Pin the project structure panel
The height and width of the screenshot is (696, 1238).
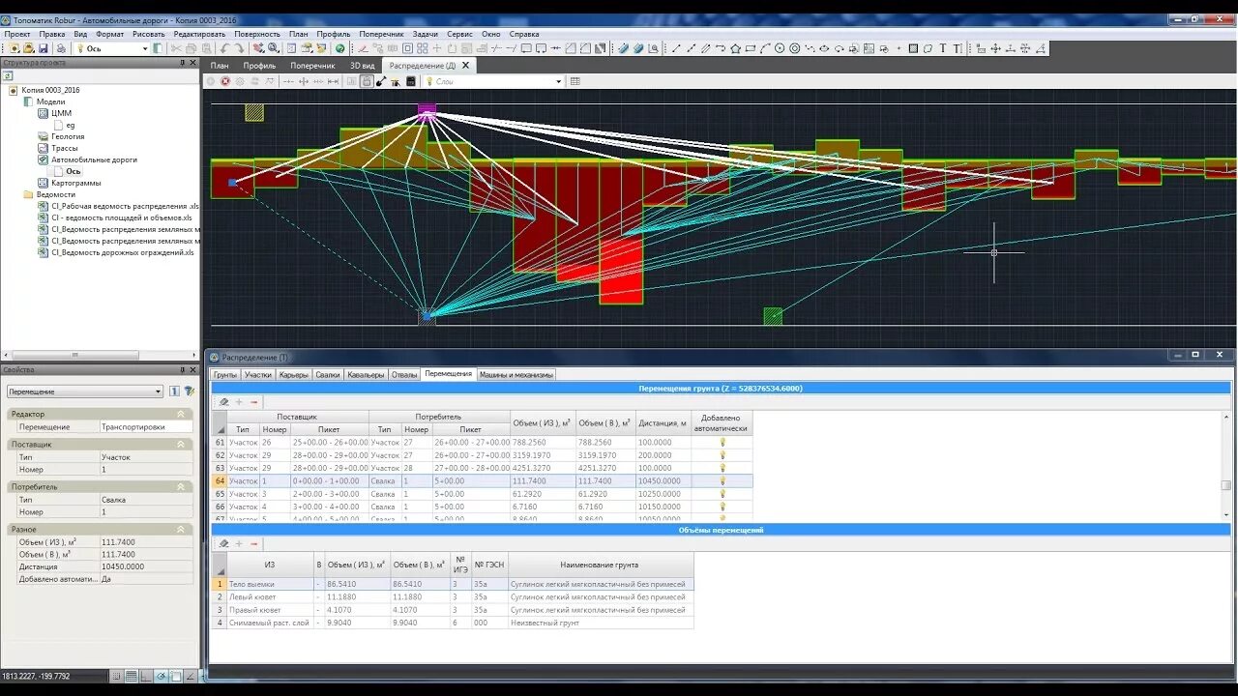pyautogui.click(x=181, y=63)
